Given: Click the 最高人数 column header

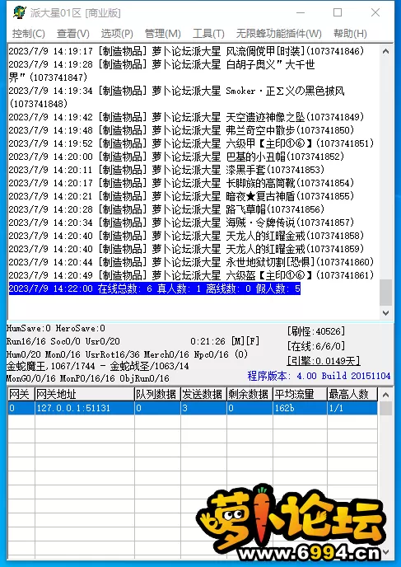Looking at the screenshot, I should [x=352, y=394].
